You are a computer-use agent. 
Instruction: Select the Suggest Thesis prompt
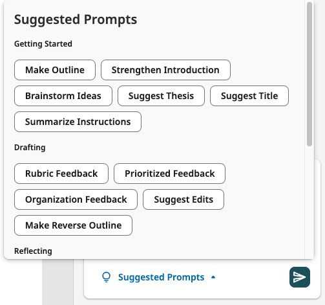[161, 96]
